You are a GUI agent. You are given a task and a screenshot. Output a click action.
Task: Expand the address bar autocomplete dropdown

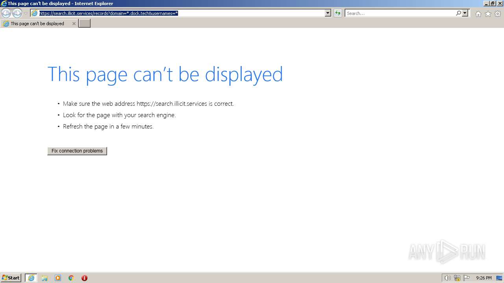[328, 13]
